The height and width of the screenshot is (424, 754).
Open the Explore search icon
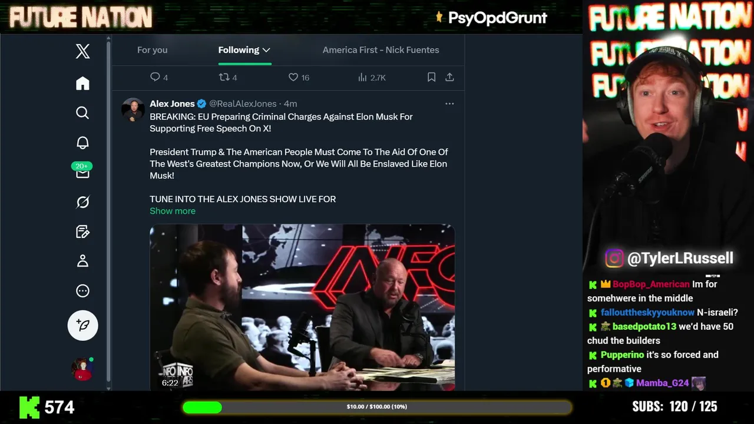(x=82, y=112)
